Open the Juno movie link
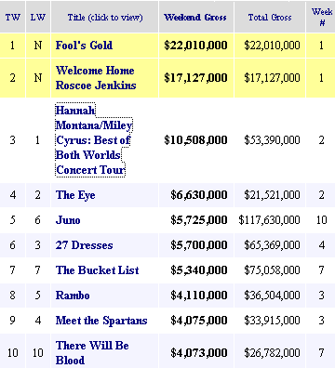This screenshot has width=335, height=368. (x=68, y=220)
